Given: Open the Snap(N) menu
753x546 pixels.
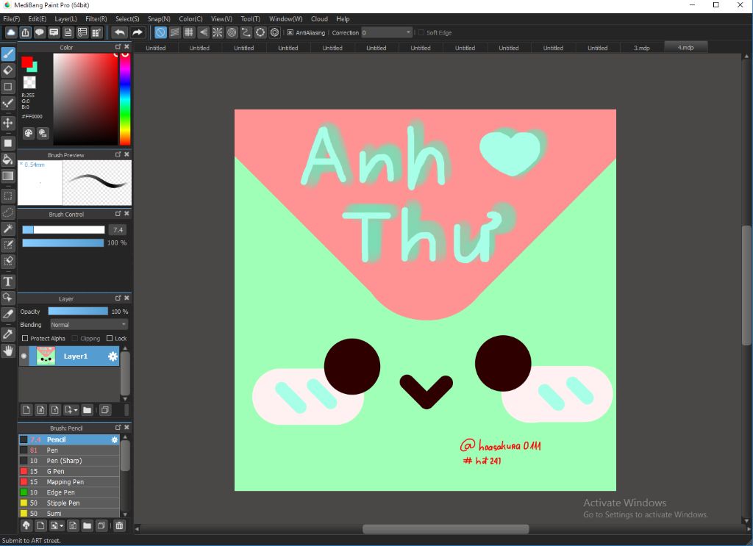Looking at the screenshot, I should [x=159, y=18].
